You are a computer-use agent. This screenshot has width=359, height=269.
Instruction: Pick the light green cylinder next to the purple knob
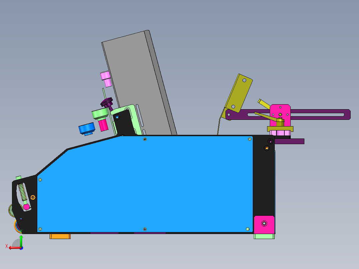point(99,114)
